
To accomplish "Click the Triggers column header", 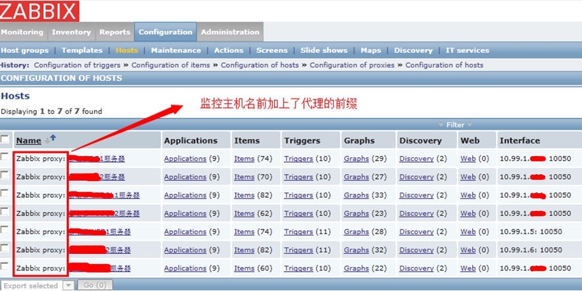I will pyautogui.click(x=302, y=140).
